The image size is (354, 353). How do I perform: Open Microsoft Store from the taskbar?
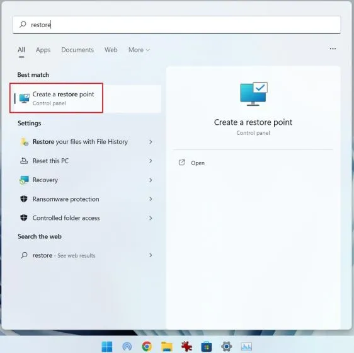click(x=207, y=347)
